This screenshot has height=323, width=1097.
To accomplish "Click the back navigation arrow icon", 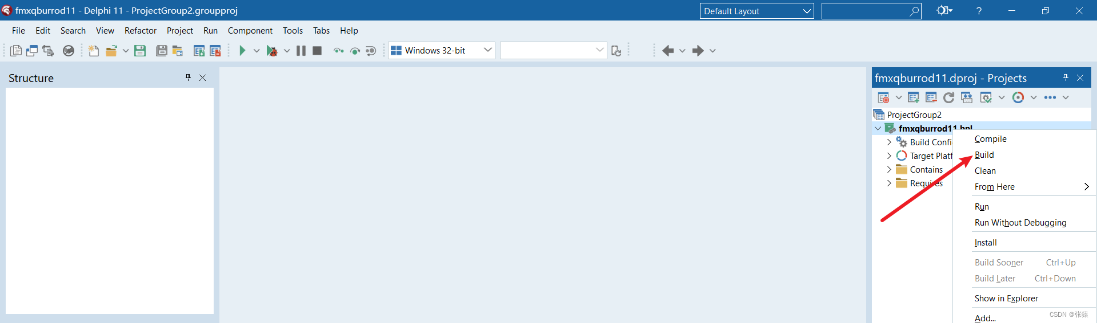I will [667, 51].
